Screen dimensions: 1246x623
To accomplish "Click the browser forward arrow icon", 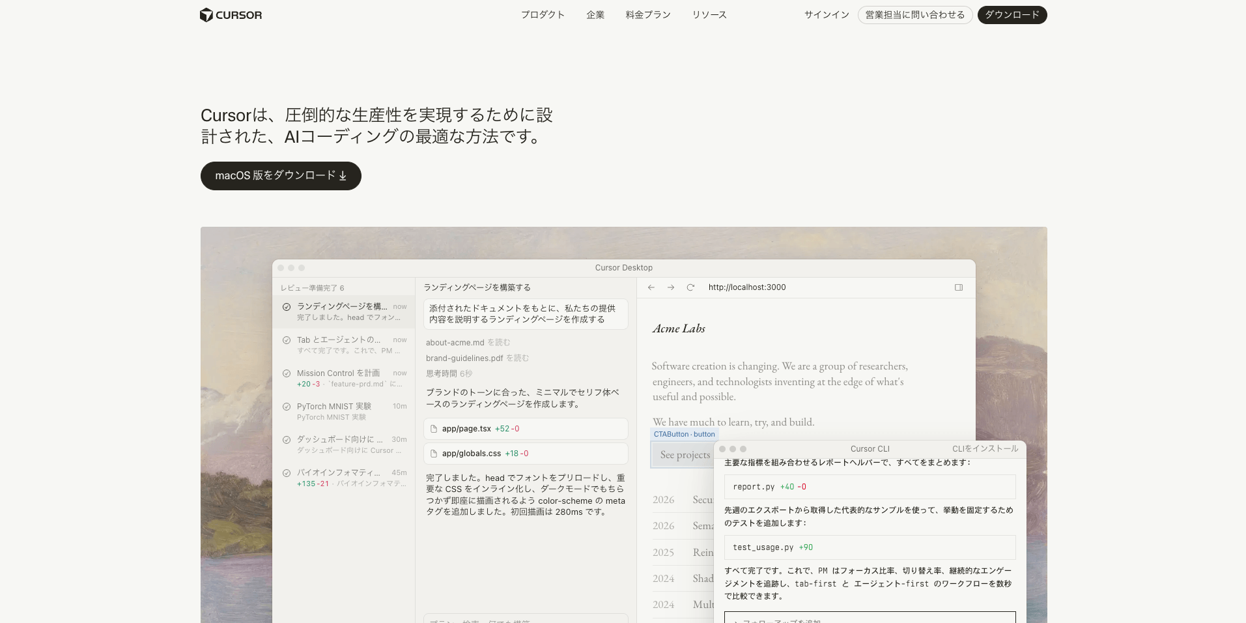I will [671, 287].
